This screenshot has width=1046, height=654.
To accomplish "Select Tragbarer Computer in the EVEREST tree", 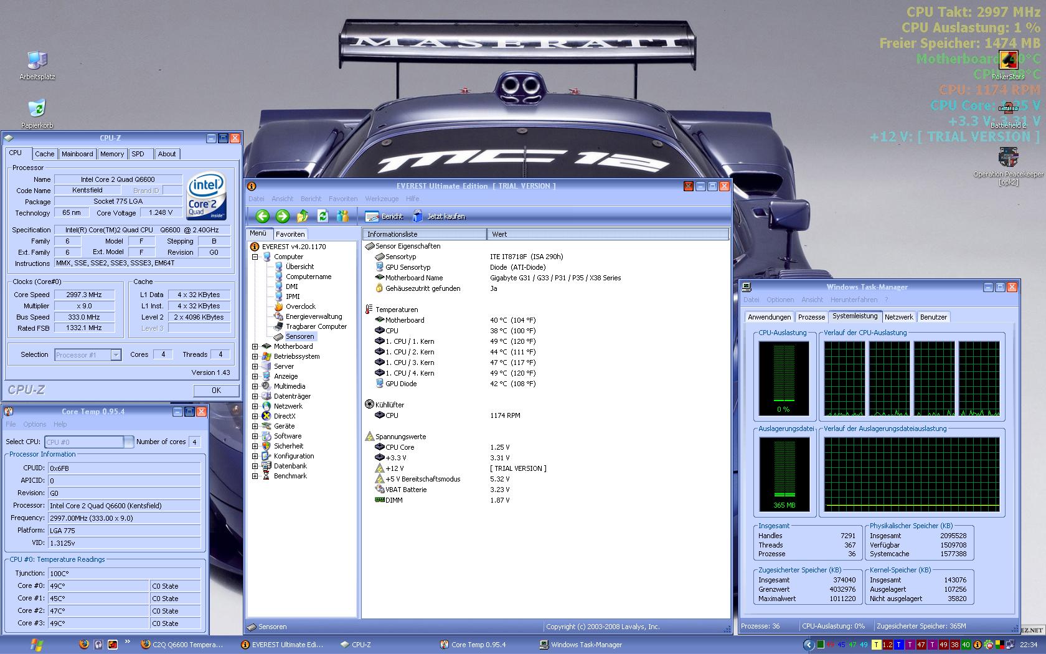I will tap(316, 326).
